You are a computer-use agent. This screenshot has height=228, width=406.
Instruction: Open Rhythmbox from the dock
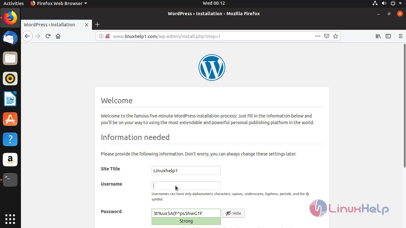point(10,79)
